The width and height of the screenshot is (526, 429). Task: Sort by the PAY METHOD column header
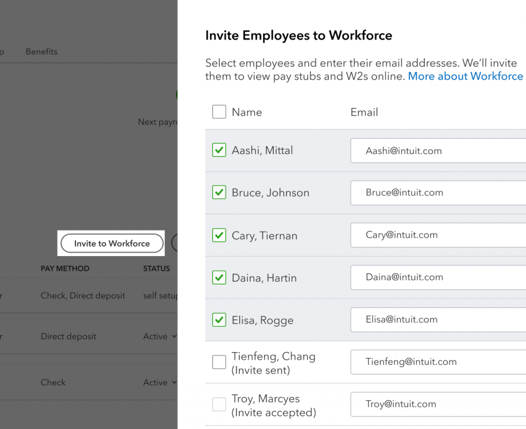65,268
